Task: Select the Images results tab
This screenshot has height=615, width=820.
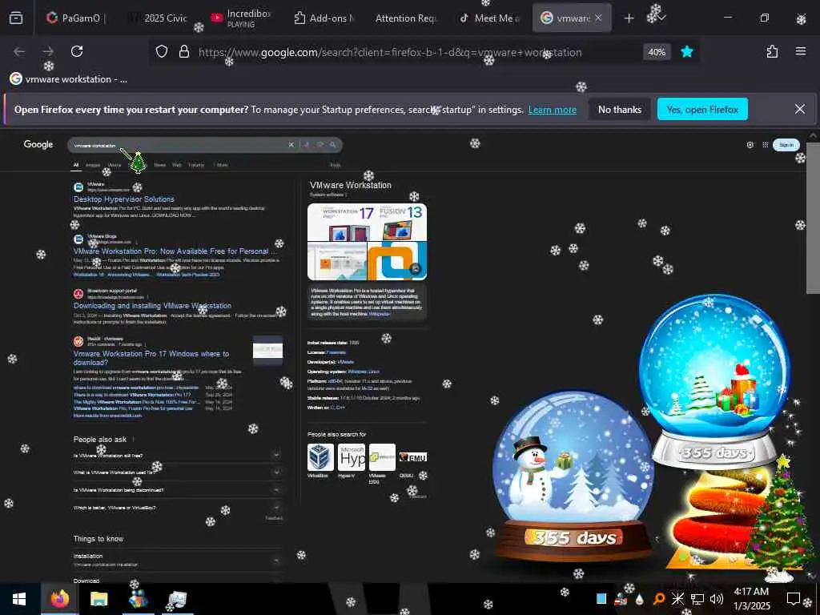Action: (x=93, y=165)
